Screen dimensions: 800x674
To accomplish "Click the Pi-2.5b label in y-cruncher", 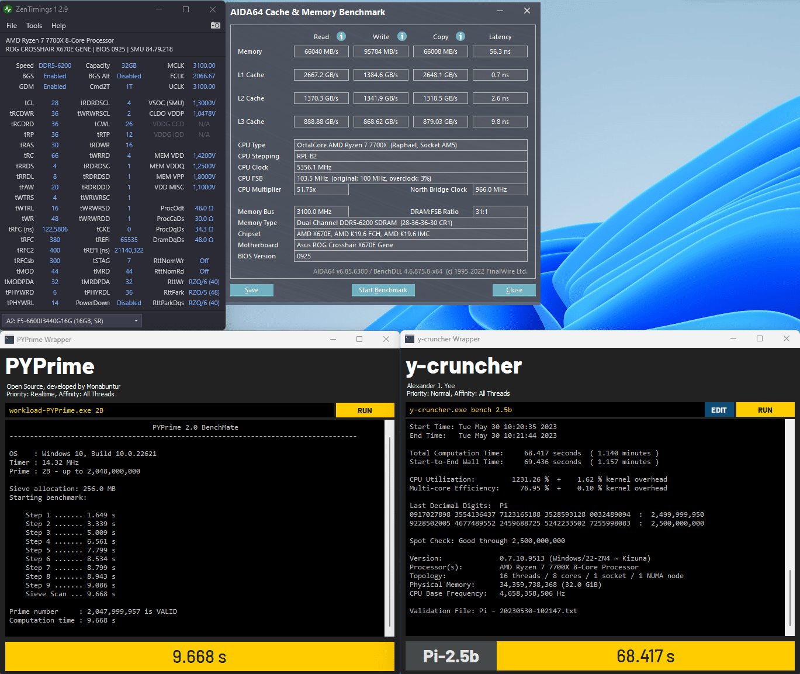I will [x=451, y=656].
